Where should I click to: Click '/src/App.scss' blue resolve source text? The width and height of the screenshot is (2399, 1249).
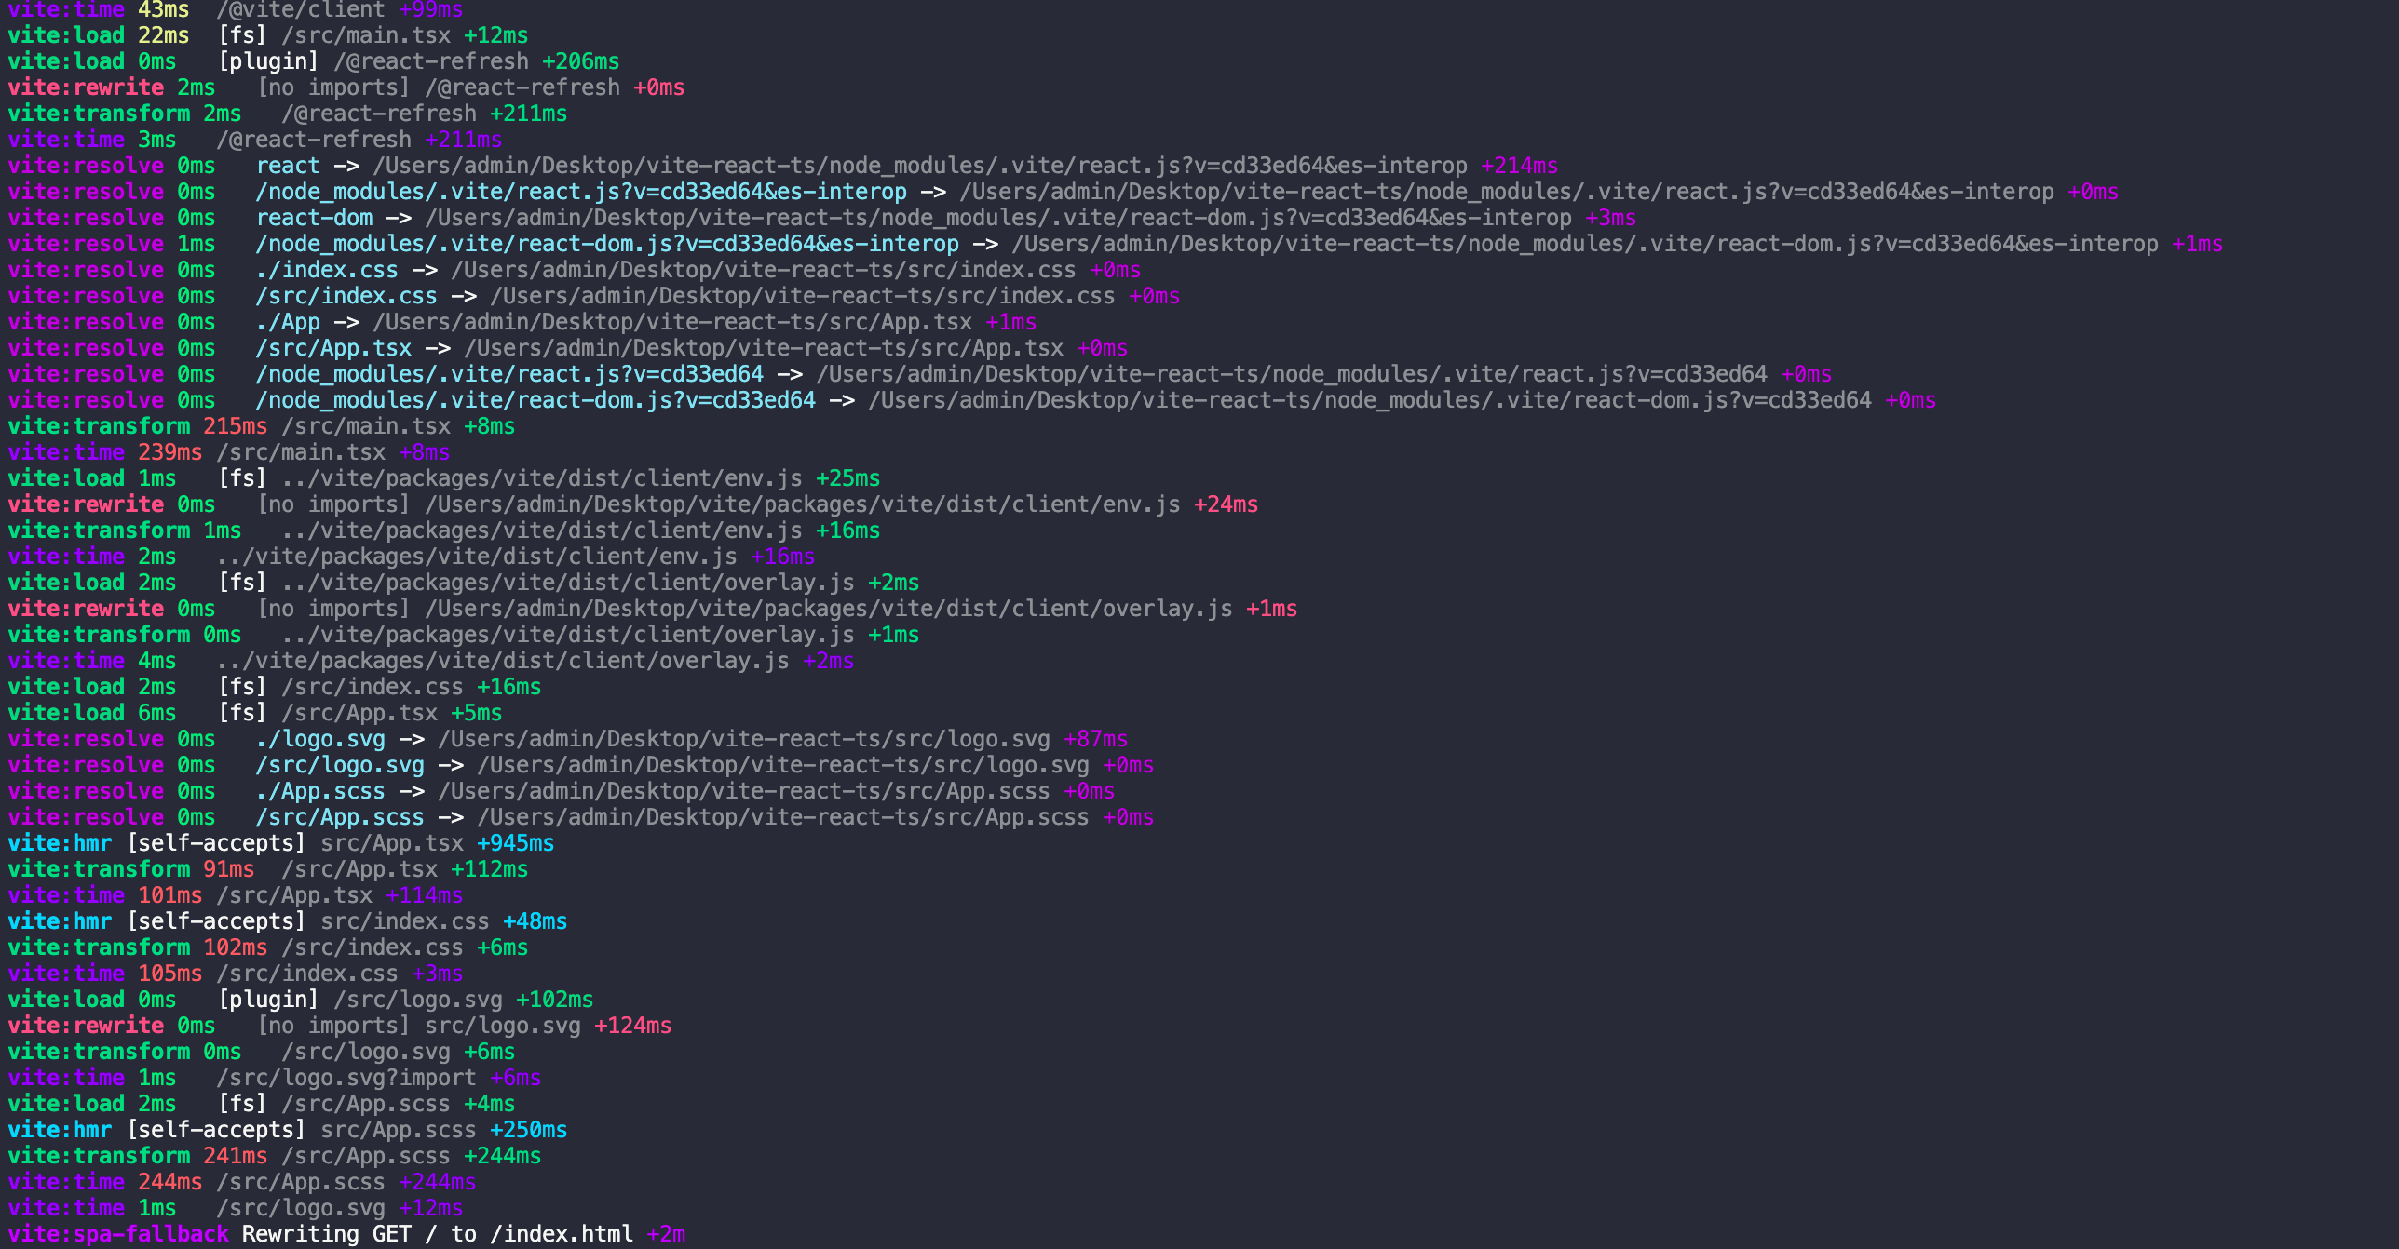[340, 817]
